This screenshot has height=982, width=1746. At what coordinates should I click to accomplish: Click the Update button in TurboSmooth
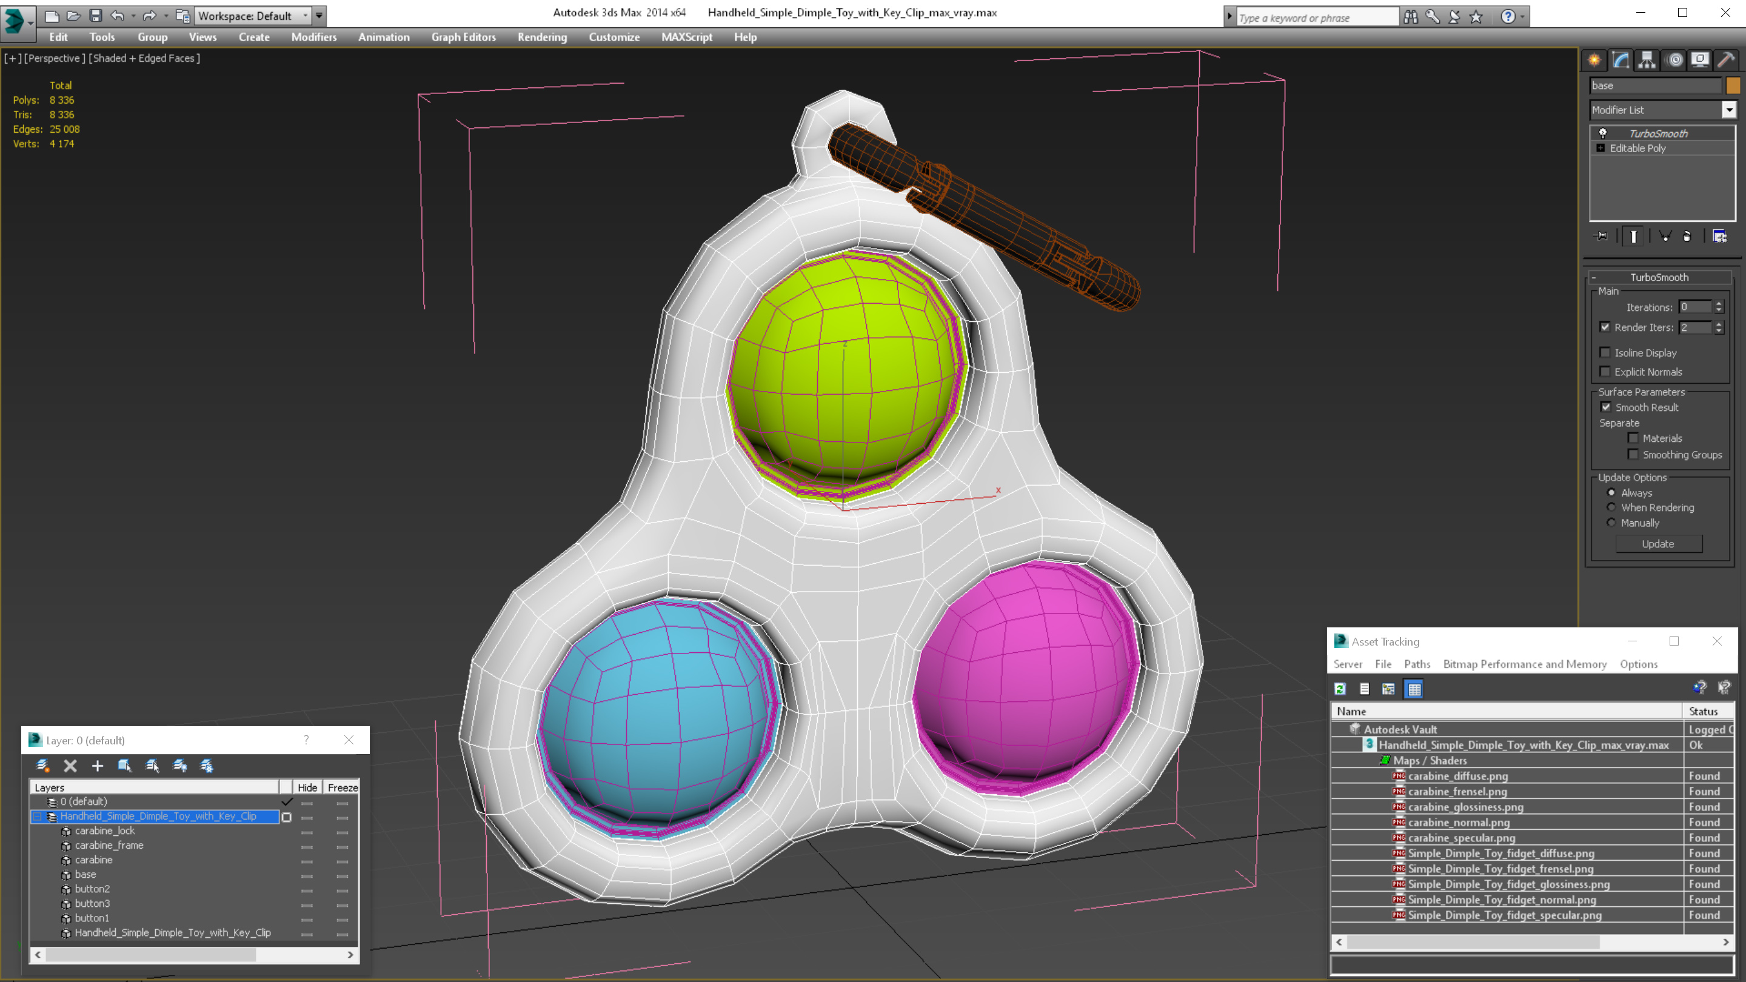tap(1658, 544)
